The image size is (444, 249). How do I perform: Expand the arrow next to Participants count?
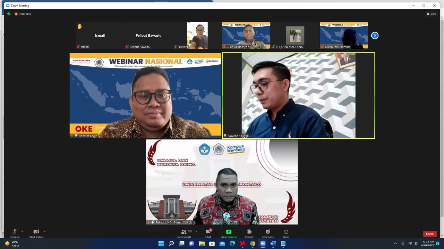pos(196,232)
